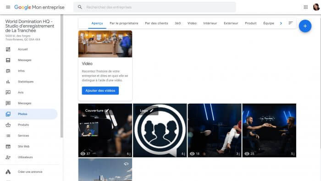321x181 pixels.
Task: Switch to the Équipe tab
Action: [269, 23]
